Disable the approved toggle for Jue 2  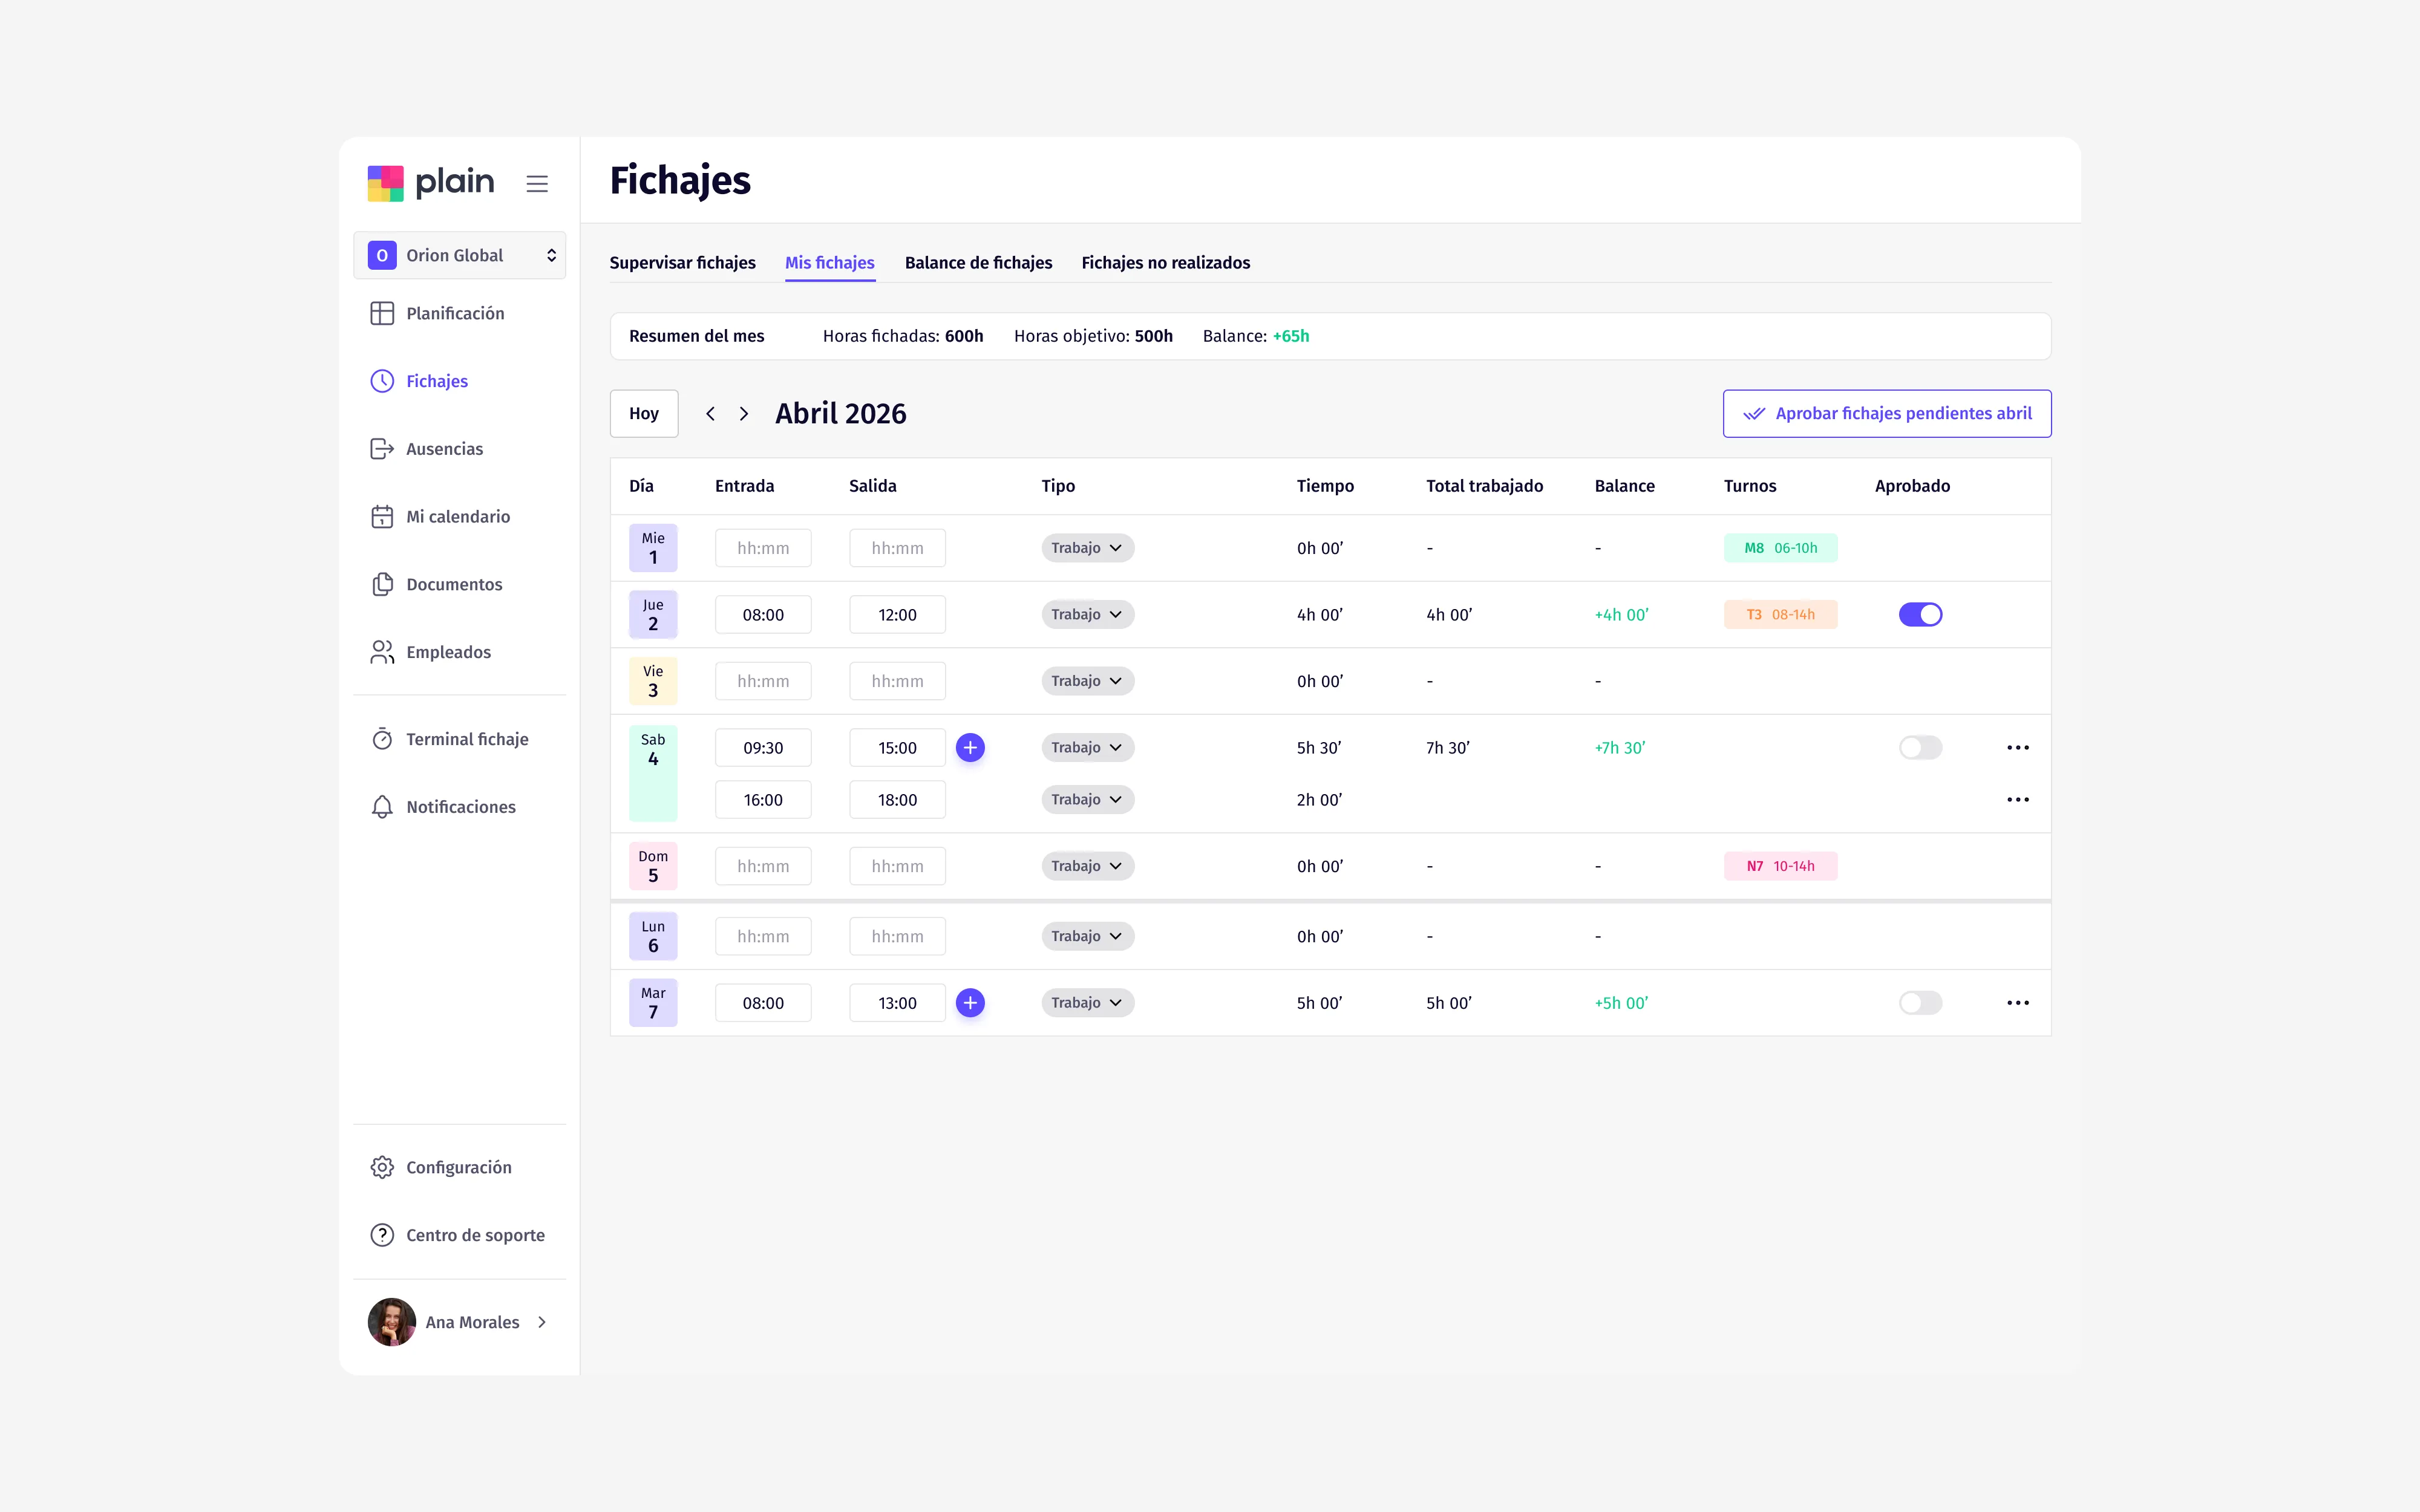point(1920,614)
